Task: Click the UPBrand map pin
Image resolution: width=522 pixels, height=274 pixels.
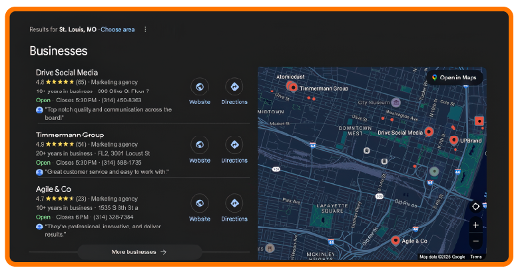Action: tap(453, 140)
